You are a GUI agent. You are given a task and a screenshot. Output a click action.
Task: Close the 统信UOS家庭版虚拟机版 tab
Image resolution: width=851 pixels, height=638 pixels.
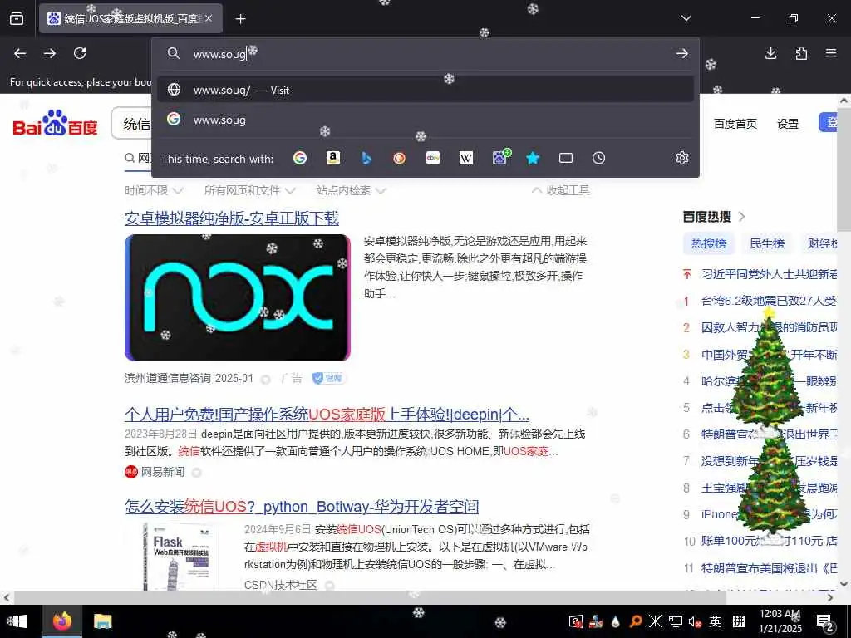(x=209, y=18)
